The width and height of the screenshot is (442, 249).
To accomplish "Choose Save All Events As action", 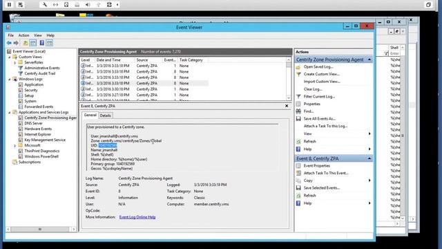I will pyautogui.click(x=319, y=118).
